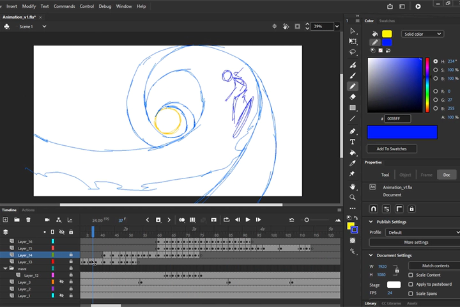Create a new layer folder
The height and width of the screenshot is (307, 460).
tap(17, 220)
